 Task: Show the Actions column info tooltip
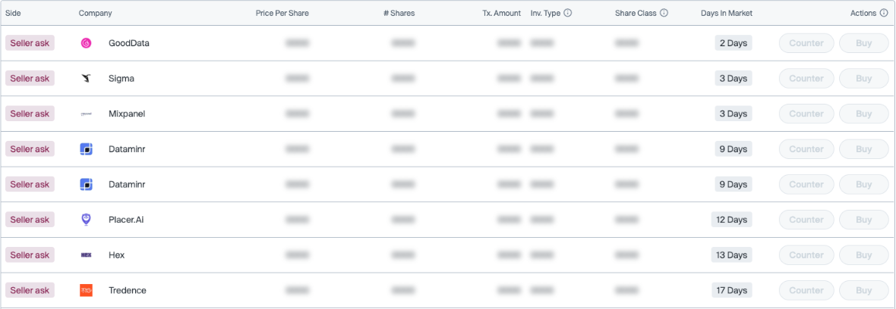[x=884, y=13]
